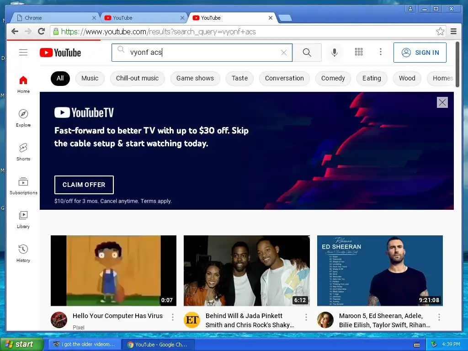Click YouTube - Google Chrome taskbar button
468x351 pixels.
pos(158,345)
